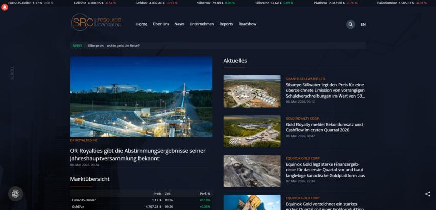This screenshot has width=436, height=210.
Task: Click the date '08. Mai 2026, 09:12'
Action: tap(300, 102)
